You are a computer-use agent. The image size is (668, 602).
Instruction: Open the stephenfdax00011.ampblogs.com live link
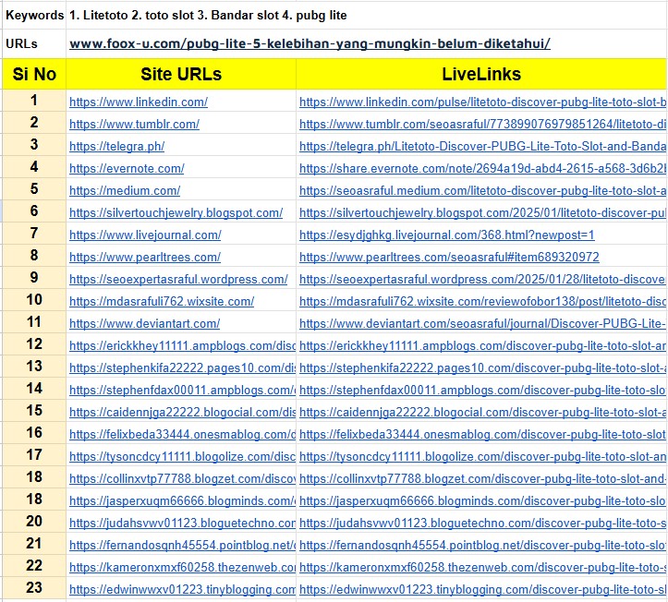(x=482, y=390)
